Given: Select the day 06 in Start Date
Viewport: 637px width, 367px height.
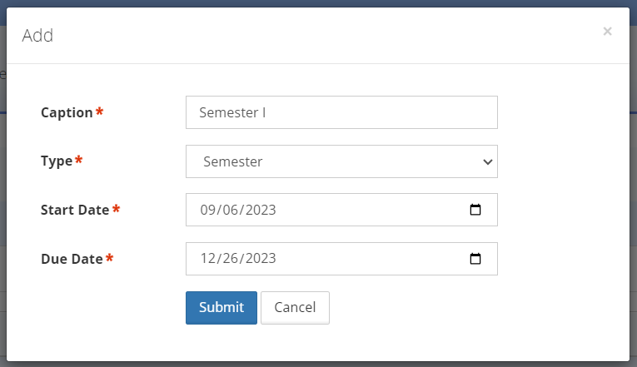Looking at the screenshot, I should [231, 210].
